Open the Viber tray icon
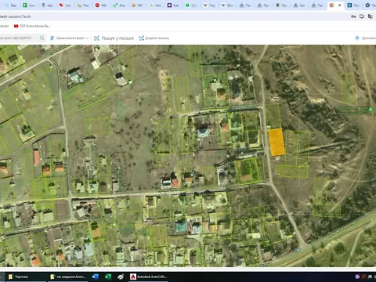The width and height of the screenshot is (376, 282). point(357,277)
